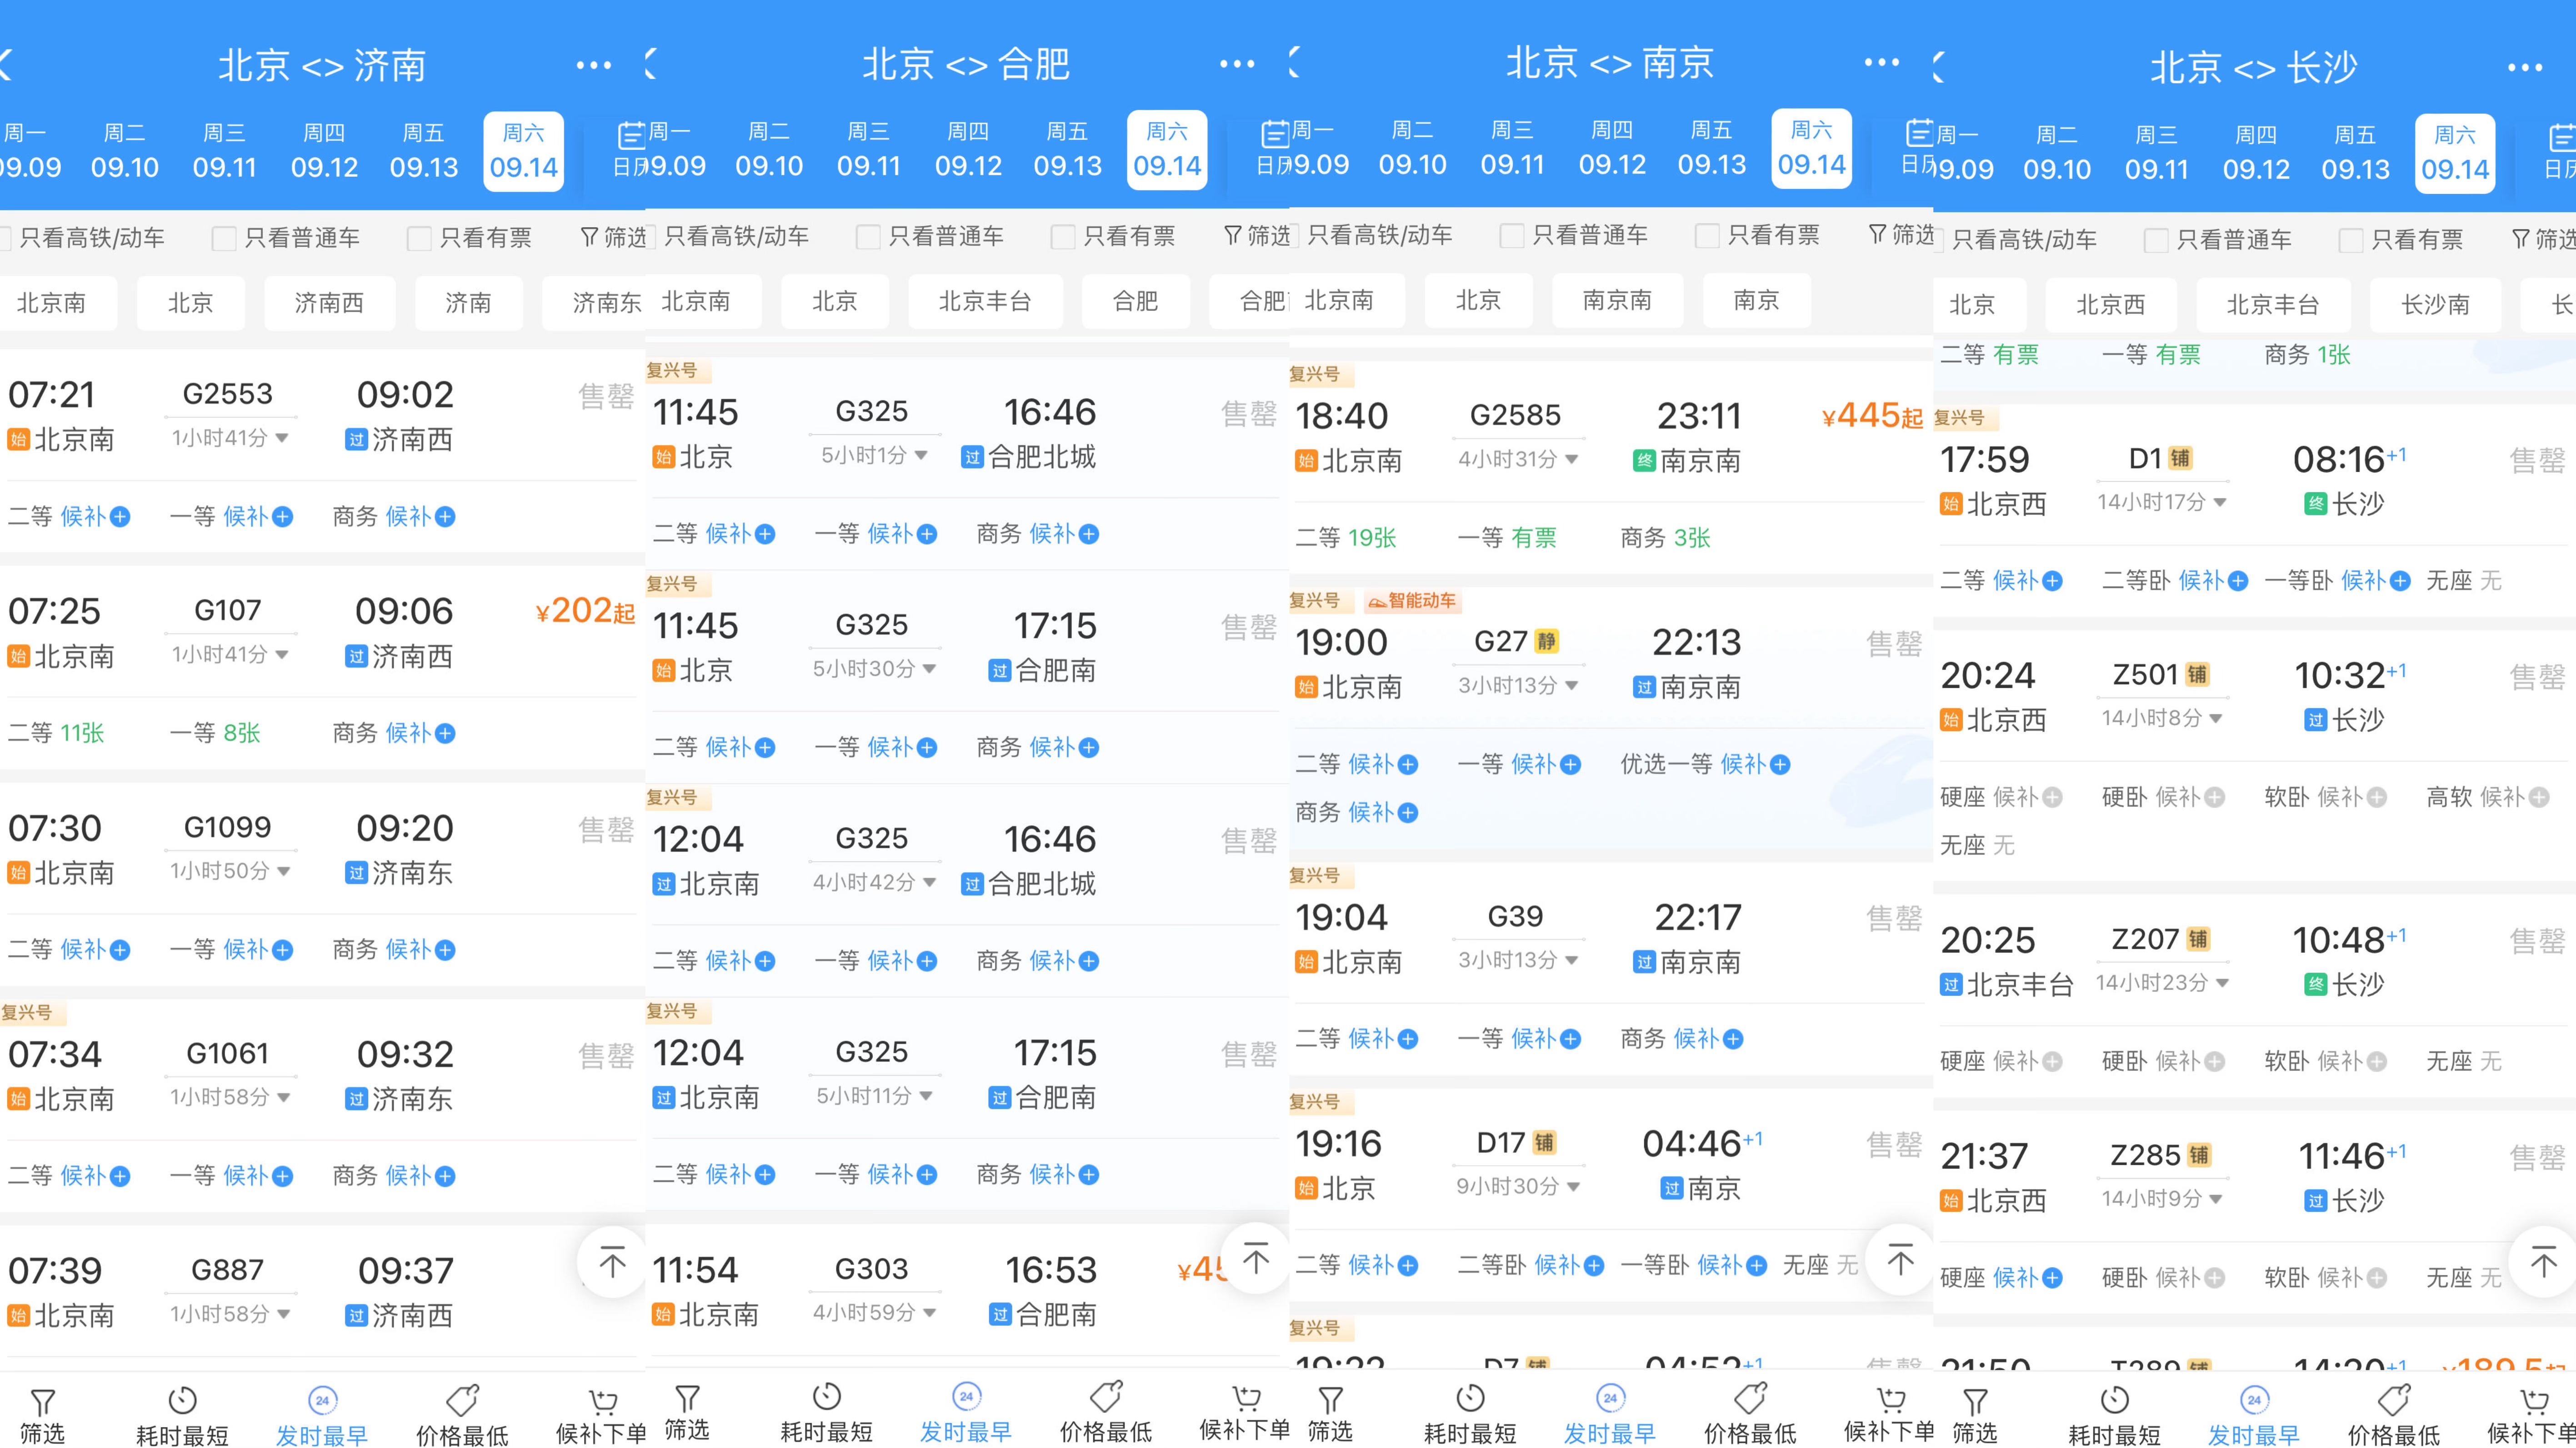Filter by station 济南西
This screenshot has height=1448, width=2576.
[329, 303]
